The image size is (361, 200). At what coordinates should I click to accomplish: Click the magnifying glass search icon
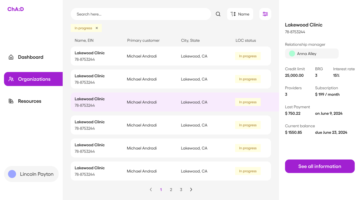tap(218, 14)
